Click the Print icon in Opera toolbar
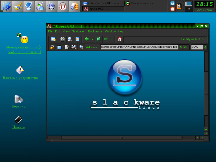This screenshot has width=216, height=162. pyautogui.click(x=63, y=39)
